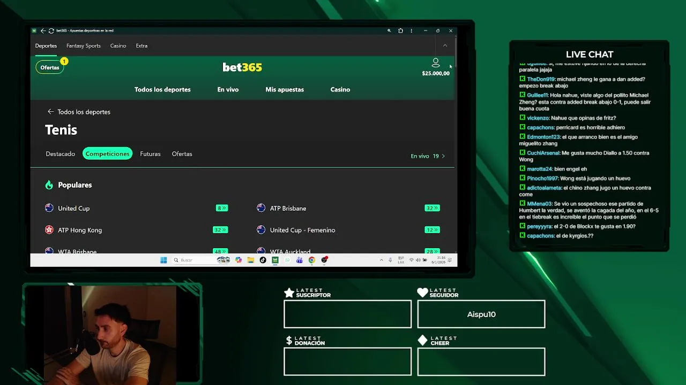The width and height of the screenshot is (686, 385).
Task: Open the ATP Hong Kong competition
Action: click(80, 230)
